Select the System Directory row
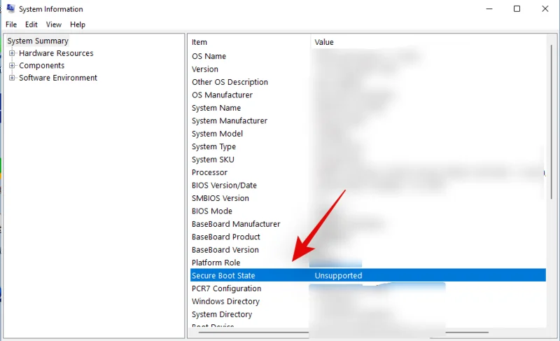This screenshot has height=341, width=560. pyautogui.click(x=368, y=314)
